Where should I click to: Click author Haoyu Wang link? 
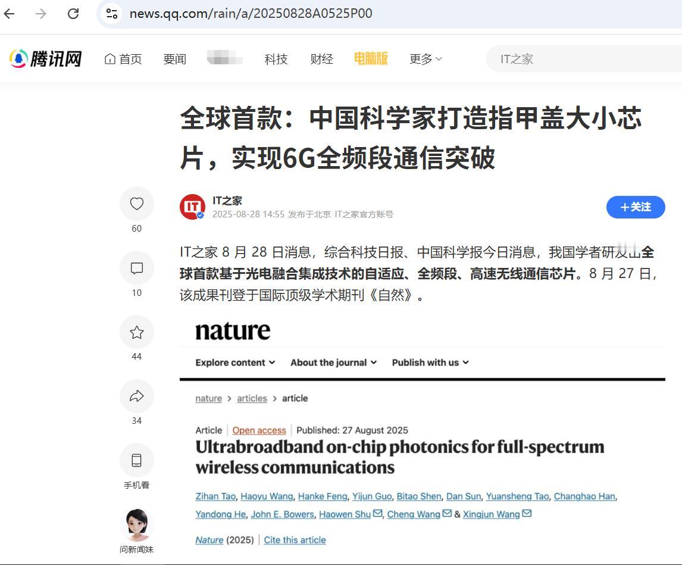[x=267, y=496]
